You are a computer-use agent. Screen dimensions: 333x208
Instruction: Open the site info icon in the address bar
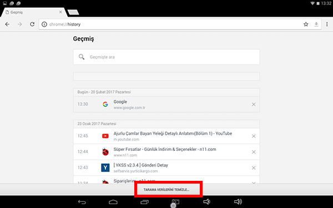click(44, 24)
